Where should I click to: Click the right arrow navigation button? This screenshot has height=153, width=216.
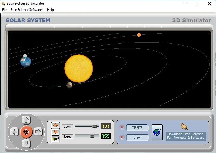(x=38, y=132)
